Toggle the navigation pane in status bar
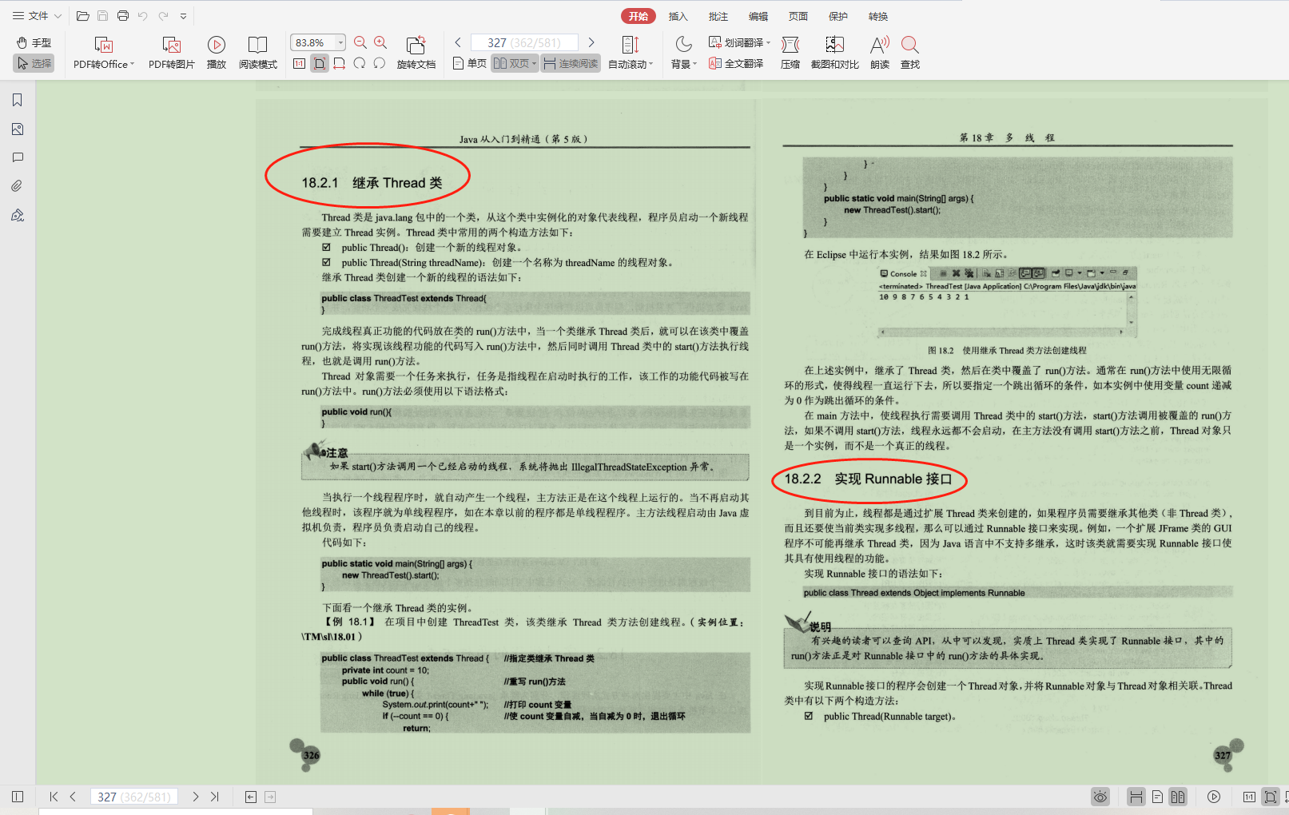 point(18,797)
